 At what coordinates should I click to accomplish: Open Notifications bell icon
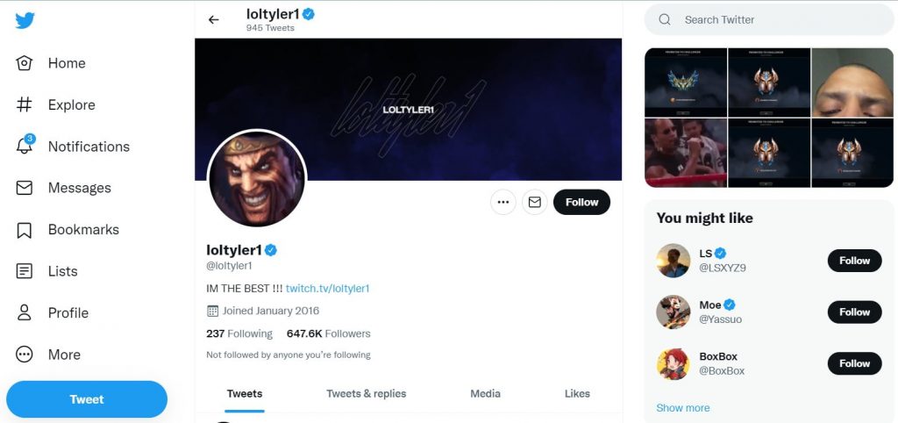tap(25, 146)
